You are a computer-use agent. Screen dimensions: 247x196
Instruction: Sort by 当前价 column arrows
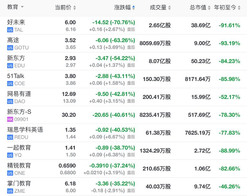coord(75,8)
